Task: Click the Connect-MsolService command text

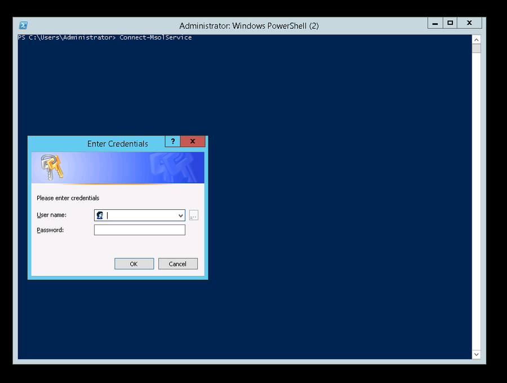Action: pos(155,38)
